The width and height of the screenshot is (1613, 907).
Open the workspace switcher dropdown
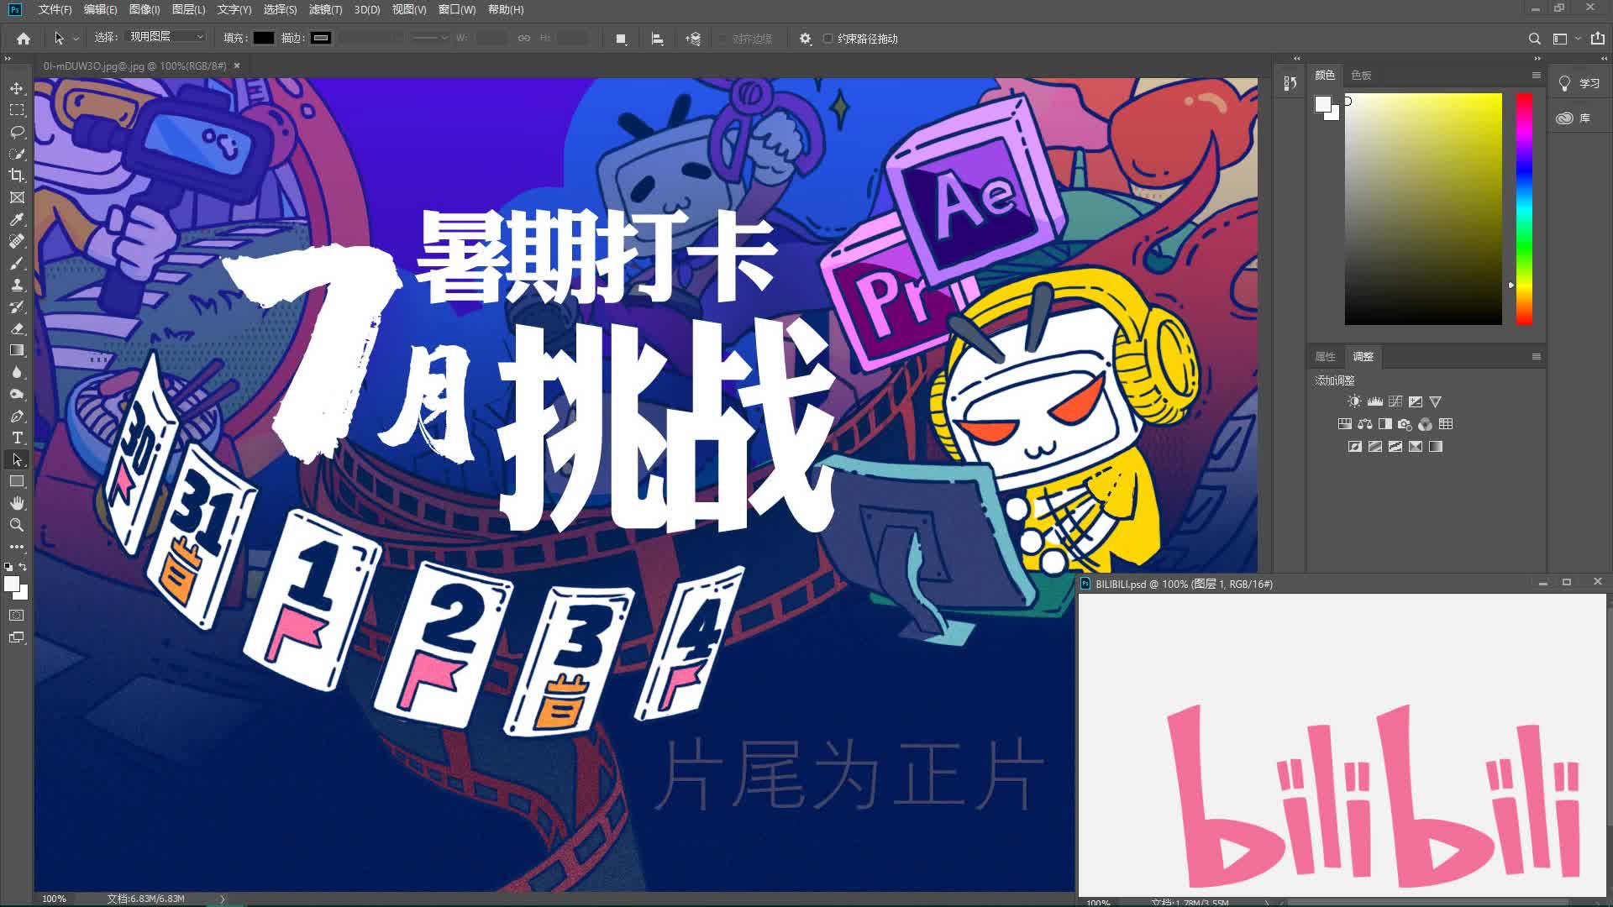tap(1567, 39)
